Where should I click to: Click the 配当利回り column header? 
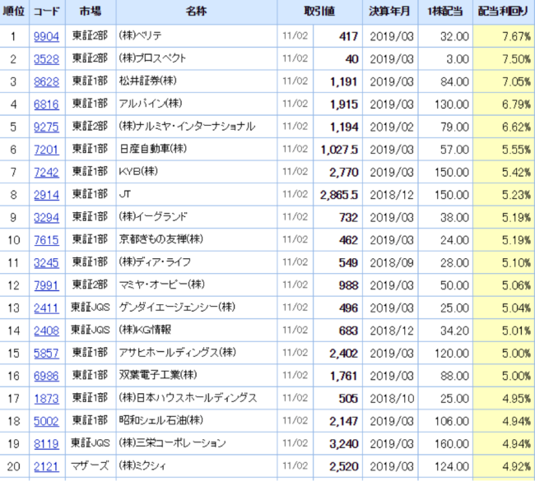(x=505, y=14)
